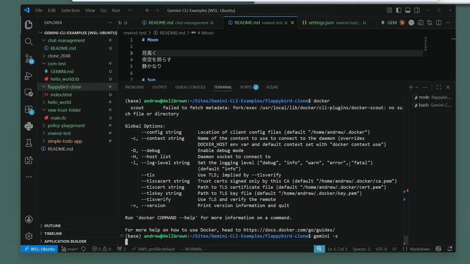
Task: Click the command center search field
Action: point(247,10)
